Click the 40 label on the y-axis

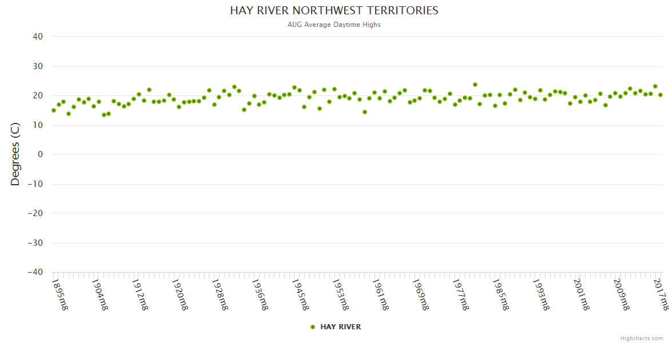[38, 37]
